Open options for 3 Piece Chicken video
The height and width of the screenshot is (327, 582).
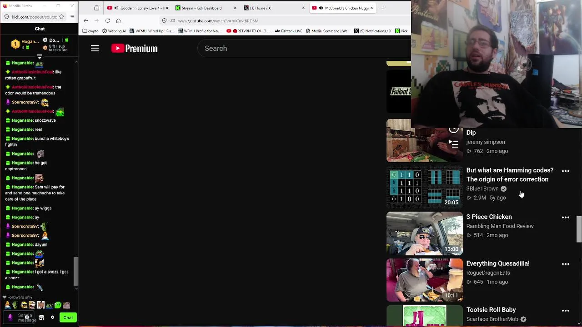566,218
